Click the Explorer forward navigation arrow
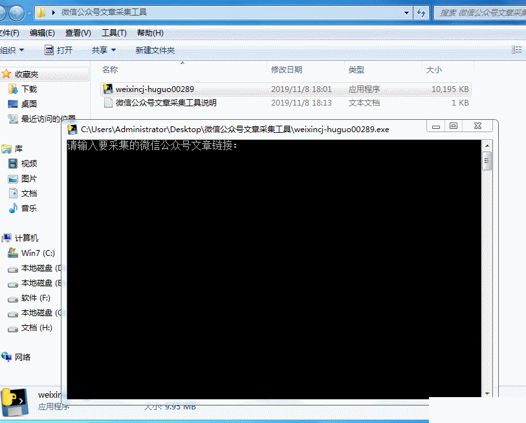 16,13
